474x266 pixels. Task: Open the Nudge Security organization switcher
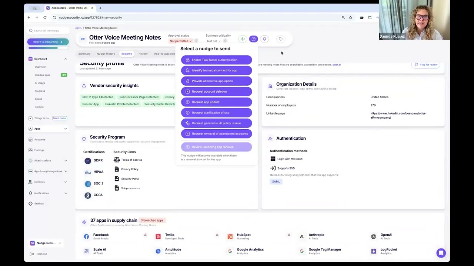pyautogui.click(x=46, y=243)
